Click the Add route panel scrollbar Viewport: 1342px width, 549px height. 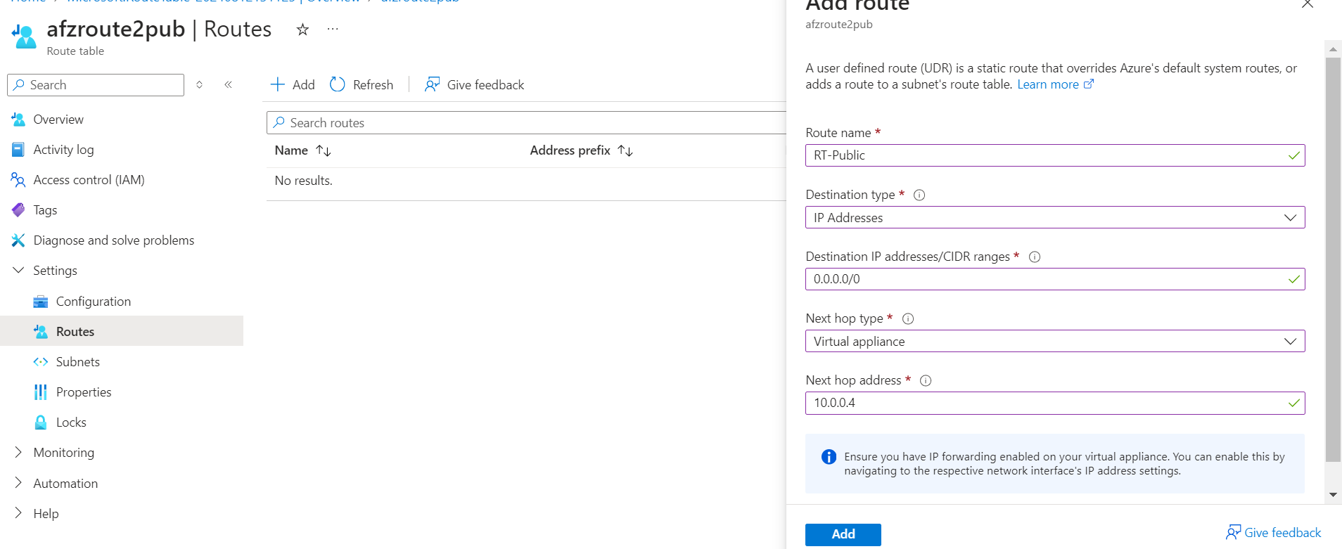[x=1333, y=260]
